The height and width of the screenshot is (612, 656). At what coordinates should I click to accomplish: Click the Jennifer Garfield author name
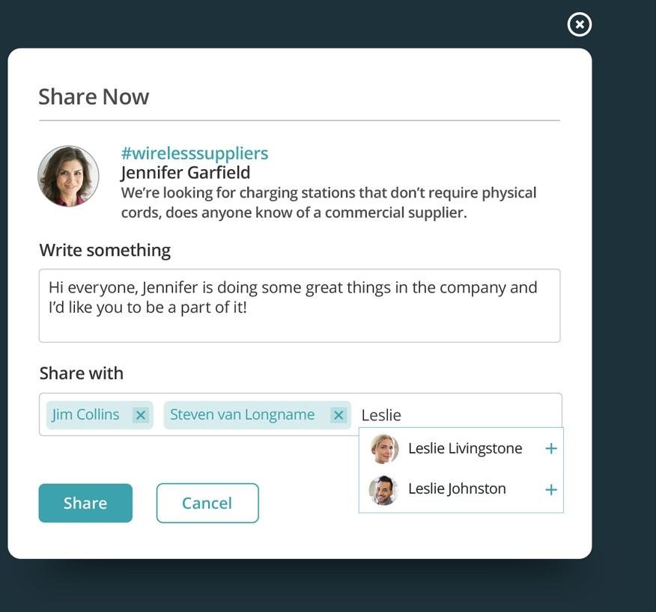[186, 173]
